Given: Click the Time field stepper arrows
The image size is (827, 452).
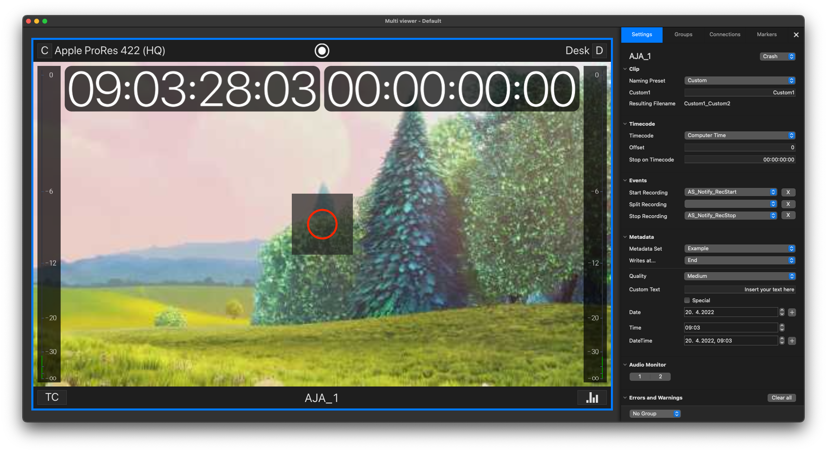Looking at the screenshot, I should click(x=781, y=328).
